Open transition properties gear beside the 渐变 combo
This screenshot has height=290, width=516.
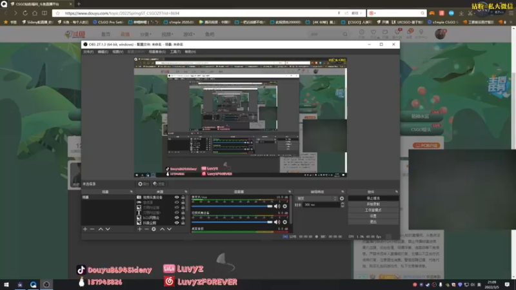pyautogui.click(x=342, y=198)
